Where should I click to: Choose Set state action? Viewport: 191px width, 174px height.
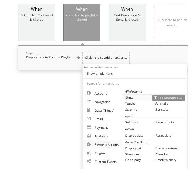click(x=162, y=110)
